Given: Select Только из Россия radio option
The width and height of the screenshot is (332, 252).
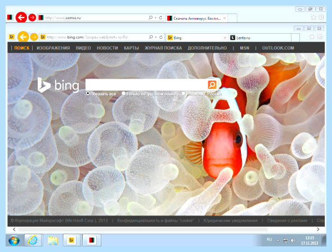Looking at the screenshot, I should (x=183, y=93).
